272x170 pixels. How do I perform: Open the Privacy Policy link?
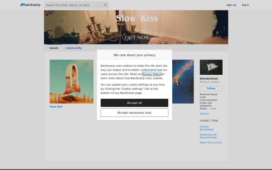tap(151, 74)
